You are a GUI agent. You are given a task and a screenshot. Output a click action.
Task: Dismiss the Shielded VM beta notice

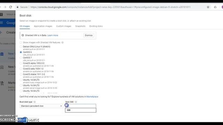89,35
